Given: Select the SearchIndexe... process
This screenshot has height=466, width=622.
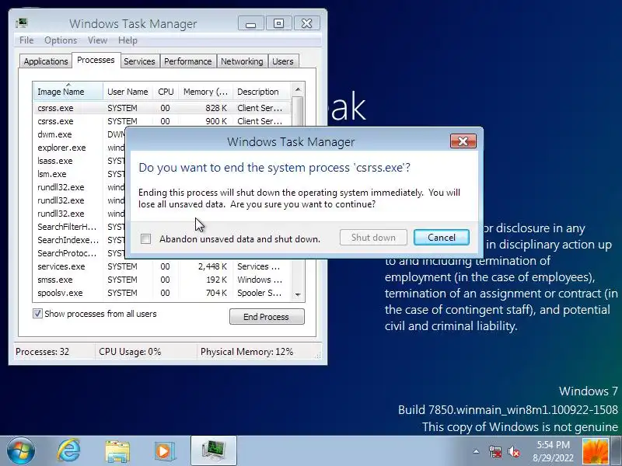Looking at the screenshot, I should 79,240.
